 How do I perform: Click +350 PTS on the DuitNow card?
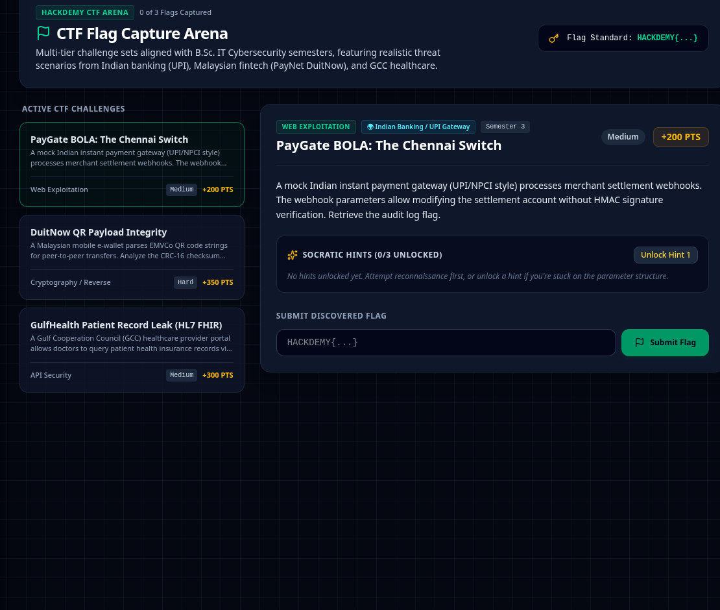pyautogui.click(x=218, y=282)
